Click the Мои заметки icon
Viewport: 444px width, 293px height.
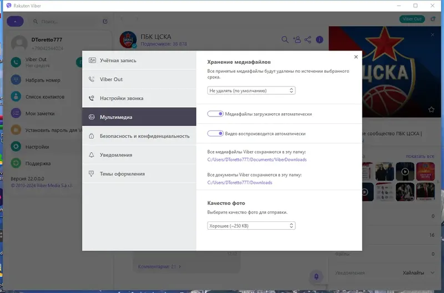[16, 113]
